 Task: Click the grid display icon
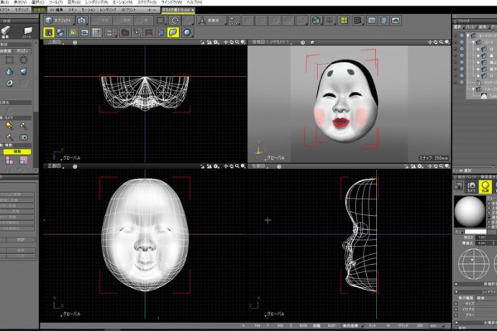[358, 21]
